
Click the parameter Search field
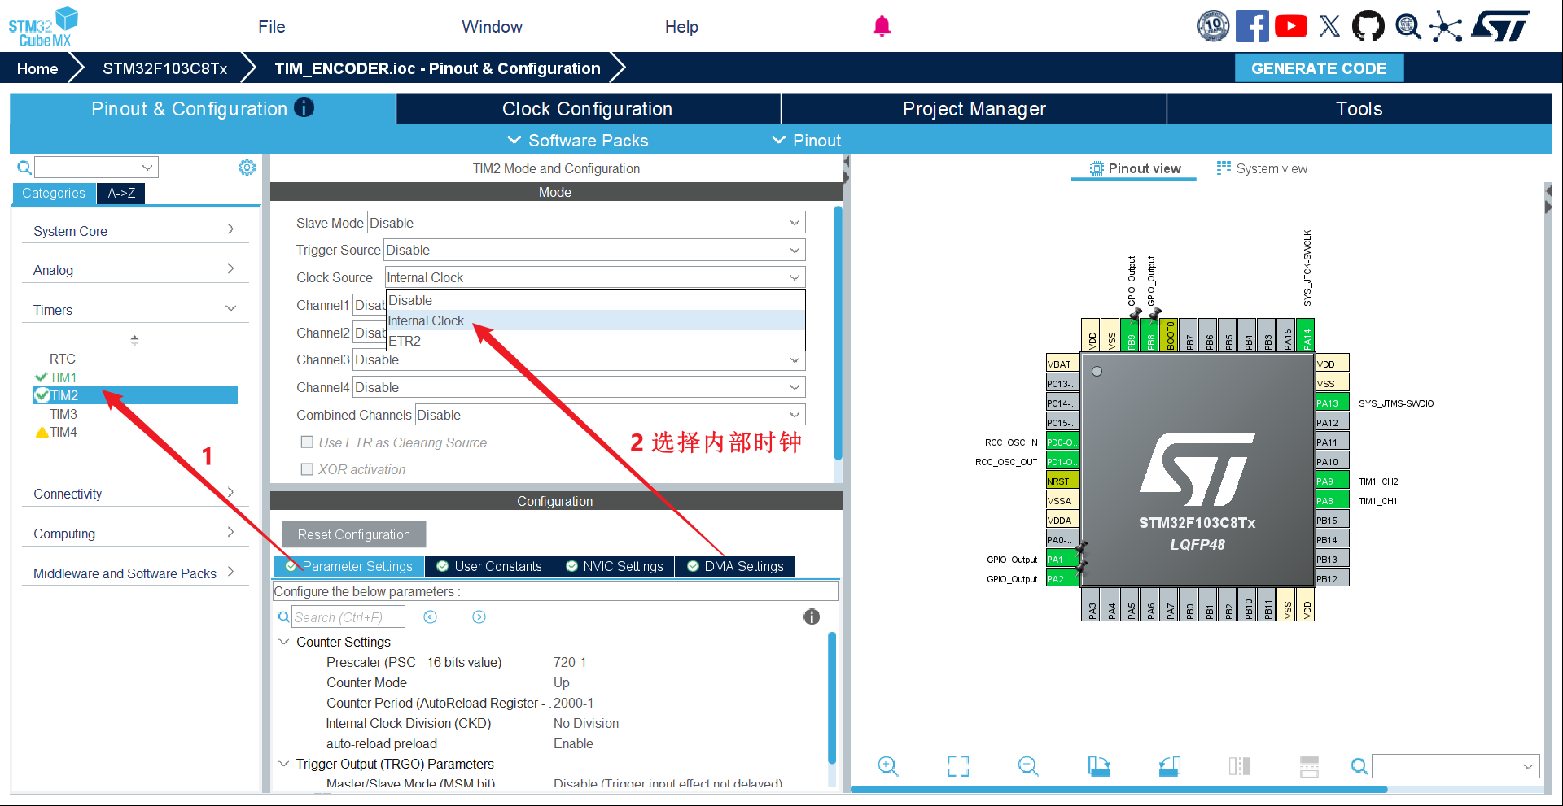[x=348, y=617]
